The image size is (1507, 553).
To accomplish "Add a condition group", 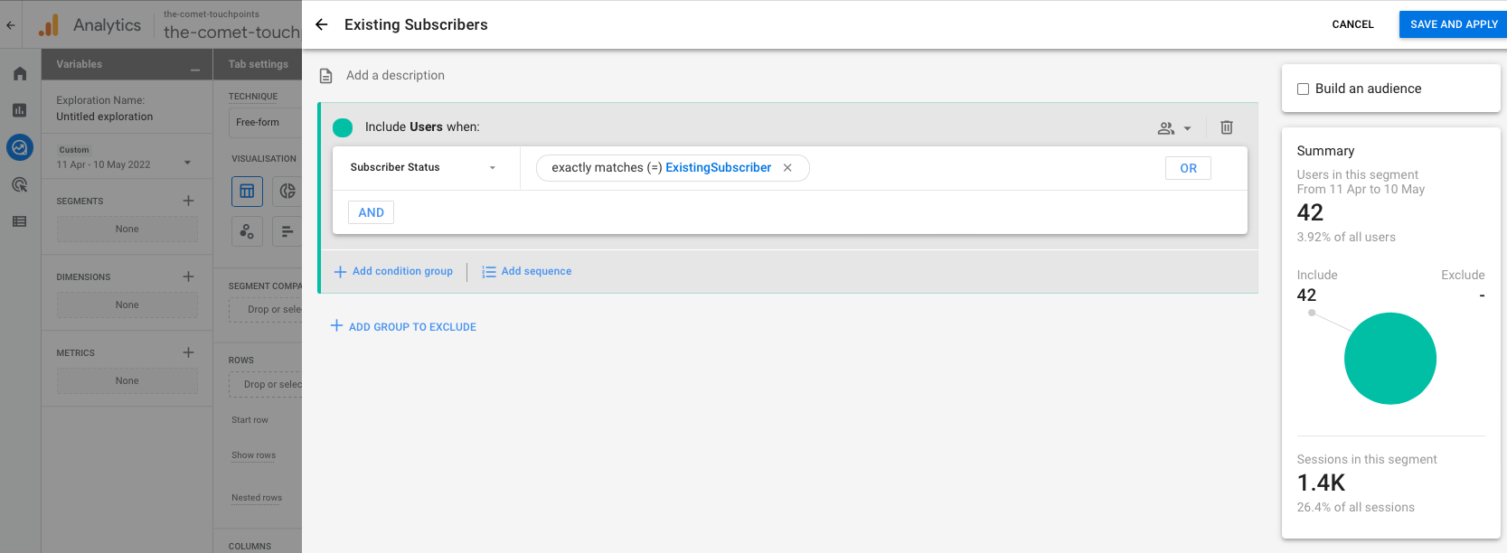I will [393, 271].
